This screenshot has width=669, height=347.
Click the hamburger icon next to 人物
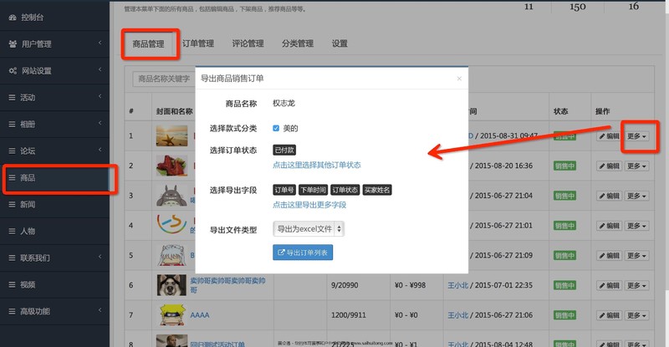tap(12, 232)
